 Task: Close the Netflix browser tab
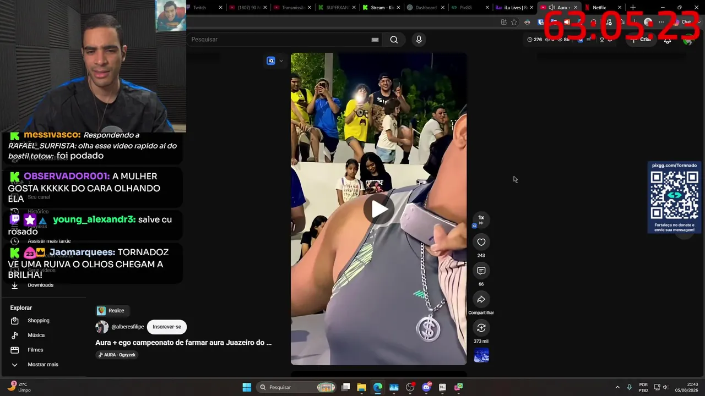click(620, 8)
